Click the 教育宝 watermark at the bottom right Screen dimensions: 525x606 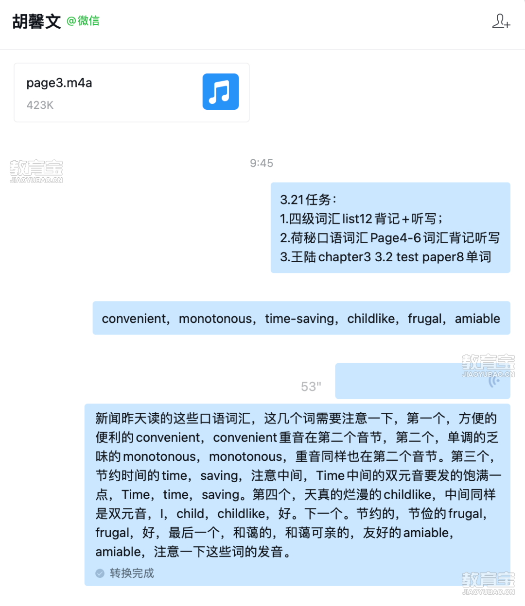(x=488, y=583)
